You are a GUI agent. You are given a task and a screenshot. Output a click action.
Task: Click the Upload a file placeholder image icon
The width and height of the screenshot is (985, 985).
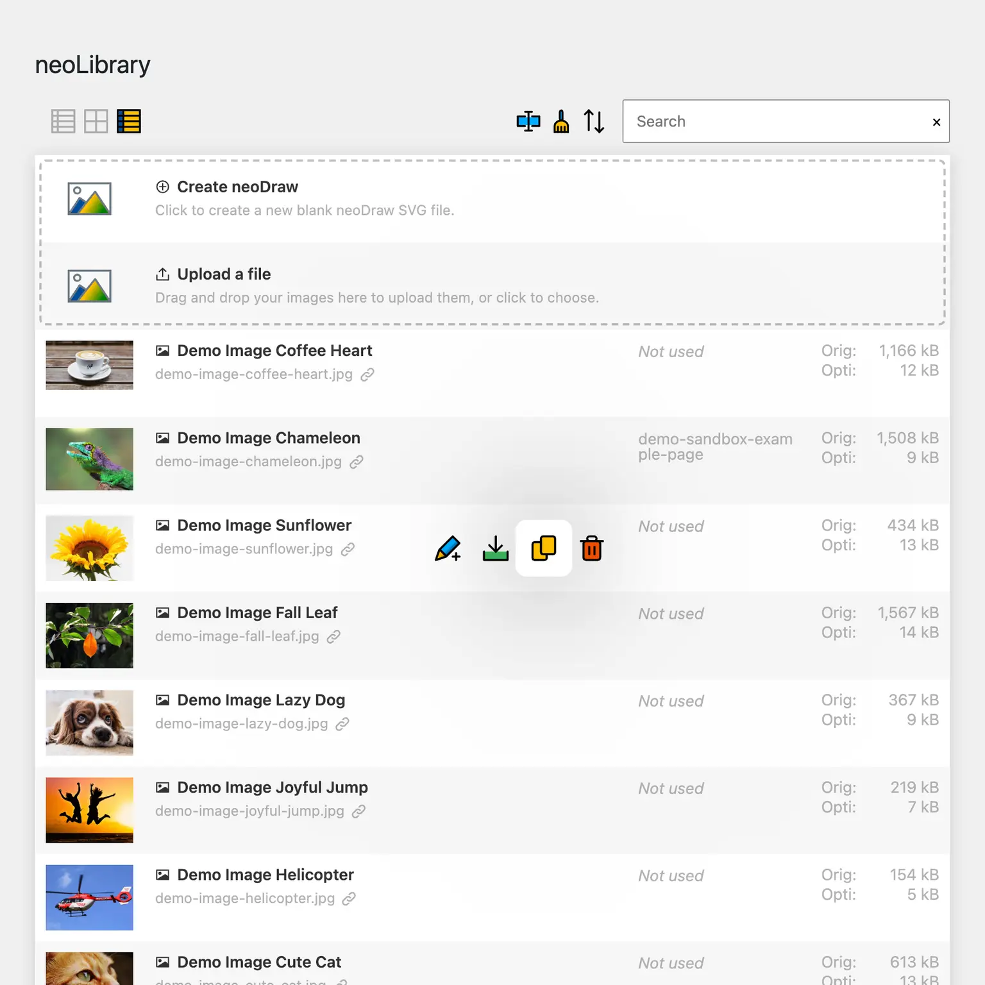click(90, 285)
